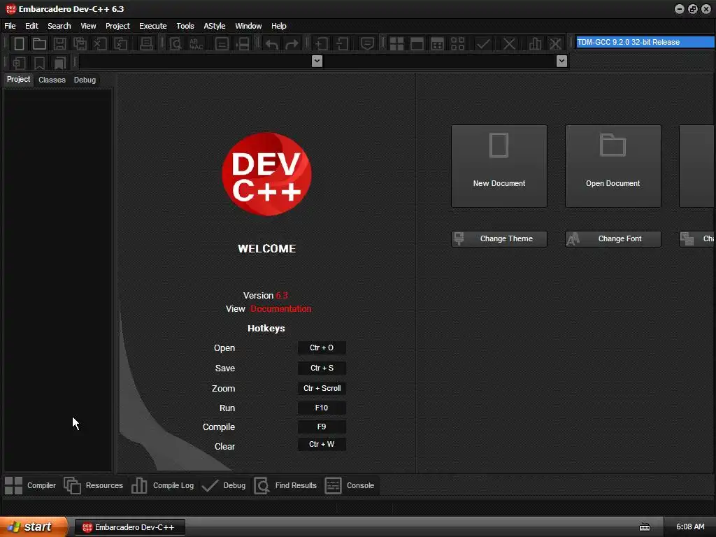
Task: Click the Stop Execution X toolbar icon
Action: point(509,44)
